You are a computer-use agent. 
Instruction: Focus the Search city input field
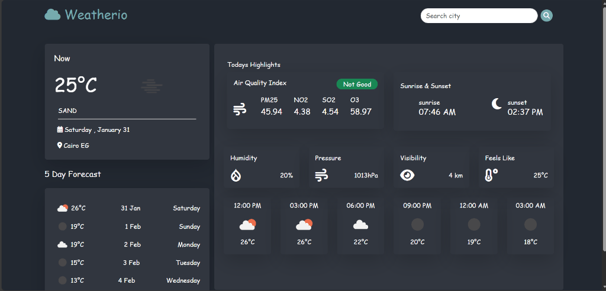point(478,16)
